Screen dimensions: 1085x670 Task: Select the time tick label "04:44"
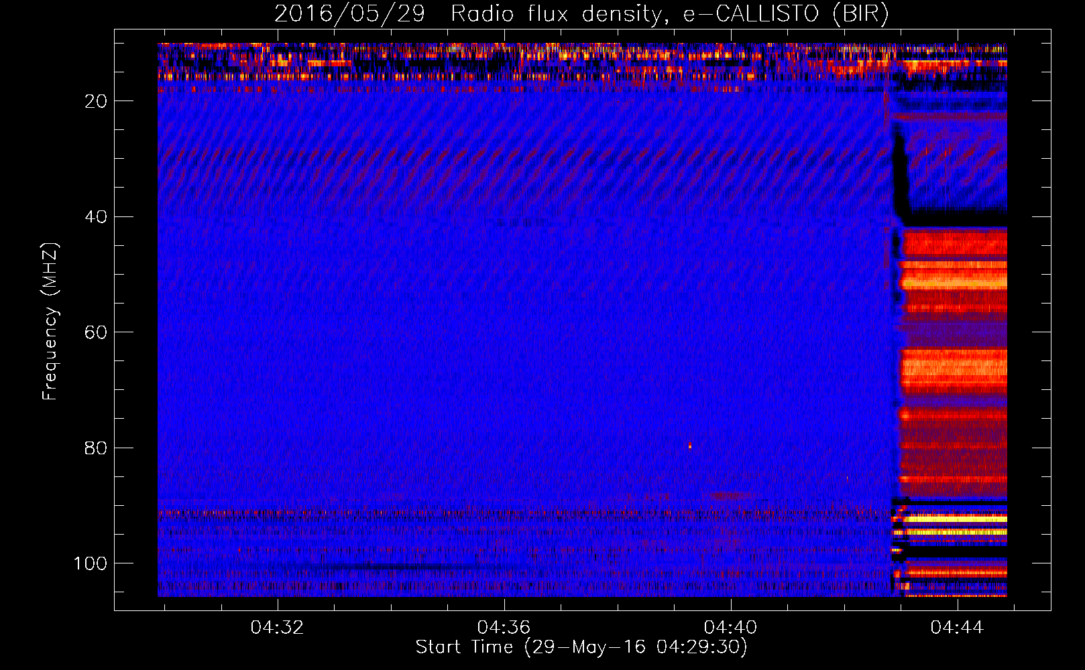(x=957, y=627)
